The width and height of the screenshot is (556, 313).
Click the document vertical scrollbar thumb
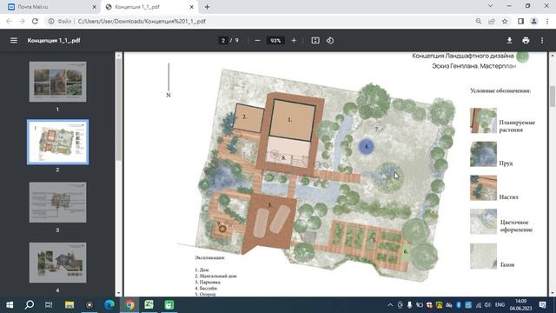553,96
